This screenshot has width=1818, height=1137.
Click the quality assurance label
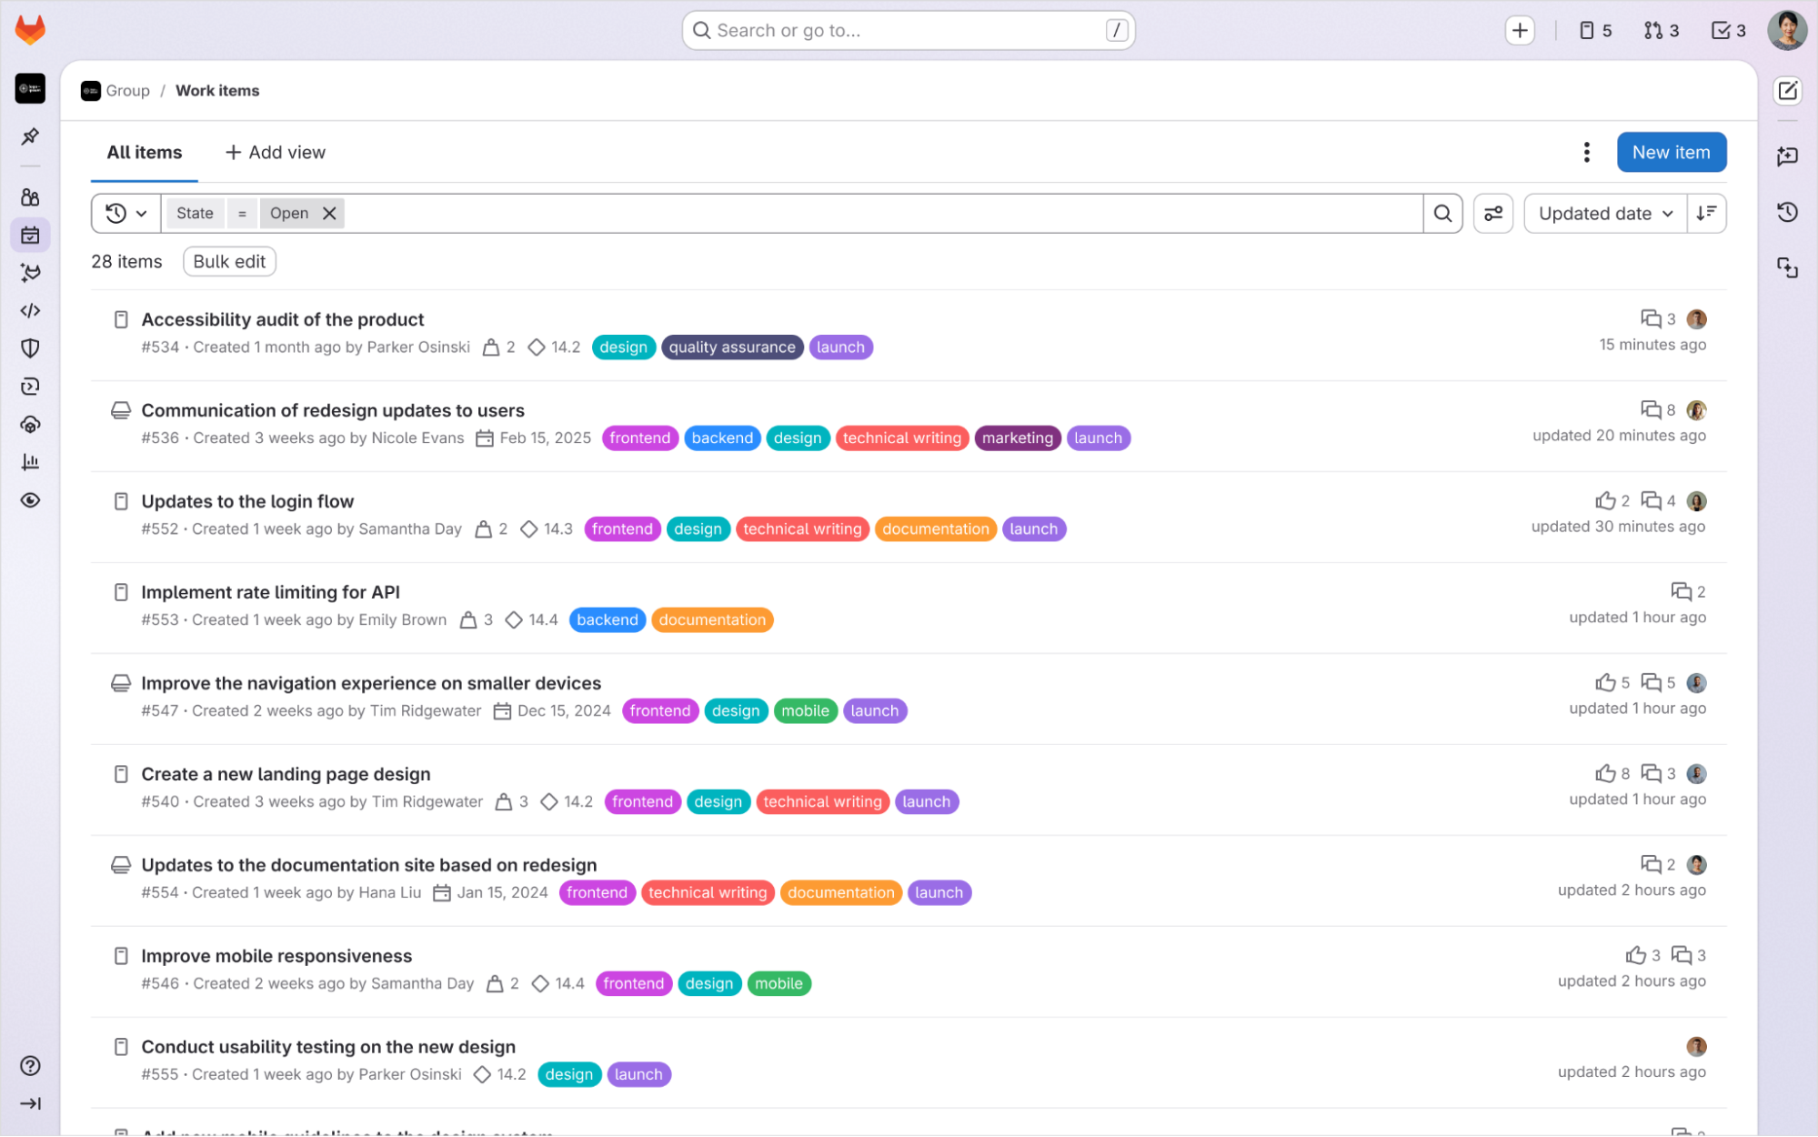click(x=731, y=347)
